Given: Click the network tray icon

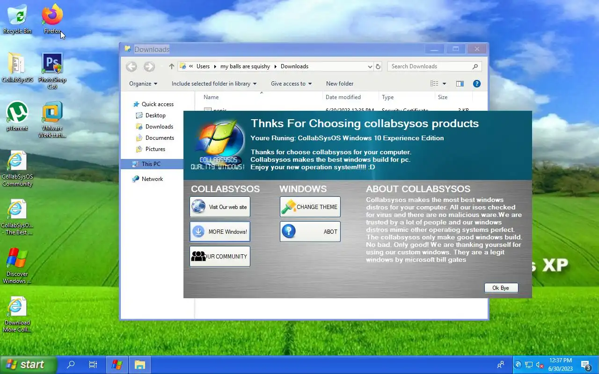Looking at the screenshot, I should pyautogui.click(x=529, y=365).
